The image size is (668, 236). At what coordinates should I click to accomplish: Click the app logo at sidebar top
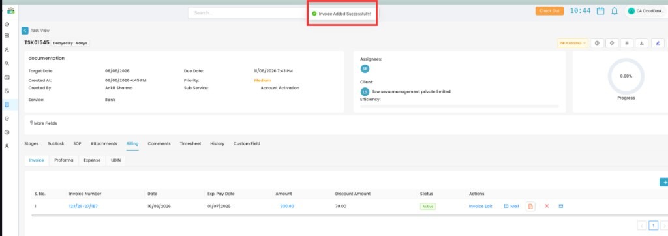click(10, 11)
